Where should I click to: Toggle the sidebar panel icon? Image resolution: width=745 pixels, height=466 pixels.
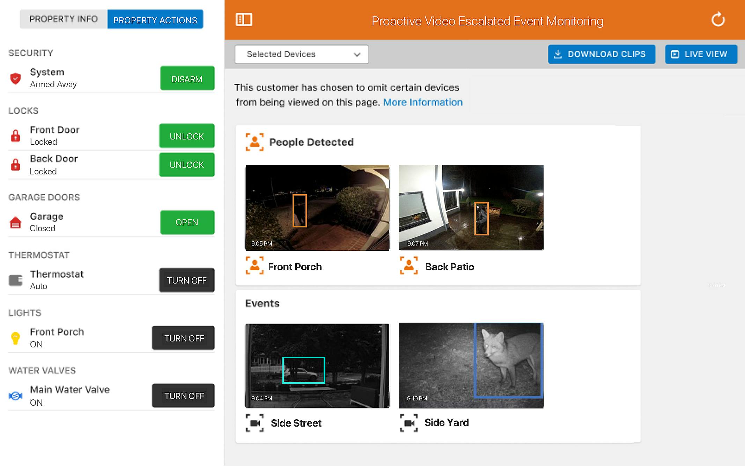[244, 20]
